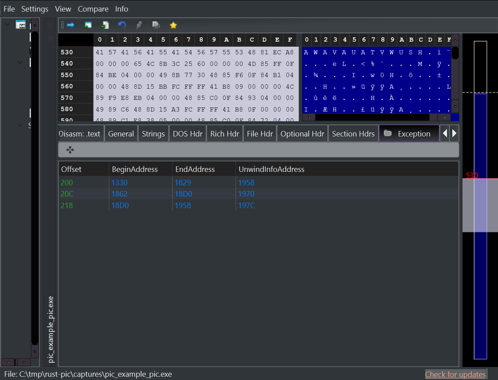Show earlier tabs with left arrow
The height and width of the screenshot is (380, 498).
click(x=445, y=134)
